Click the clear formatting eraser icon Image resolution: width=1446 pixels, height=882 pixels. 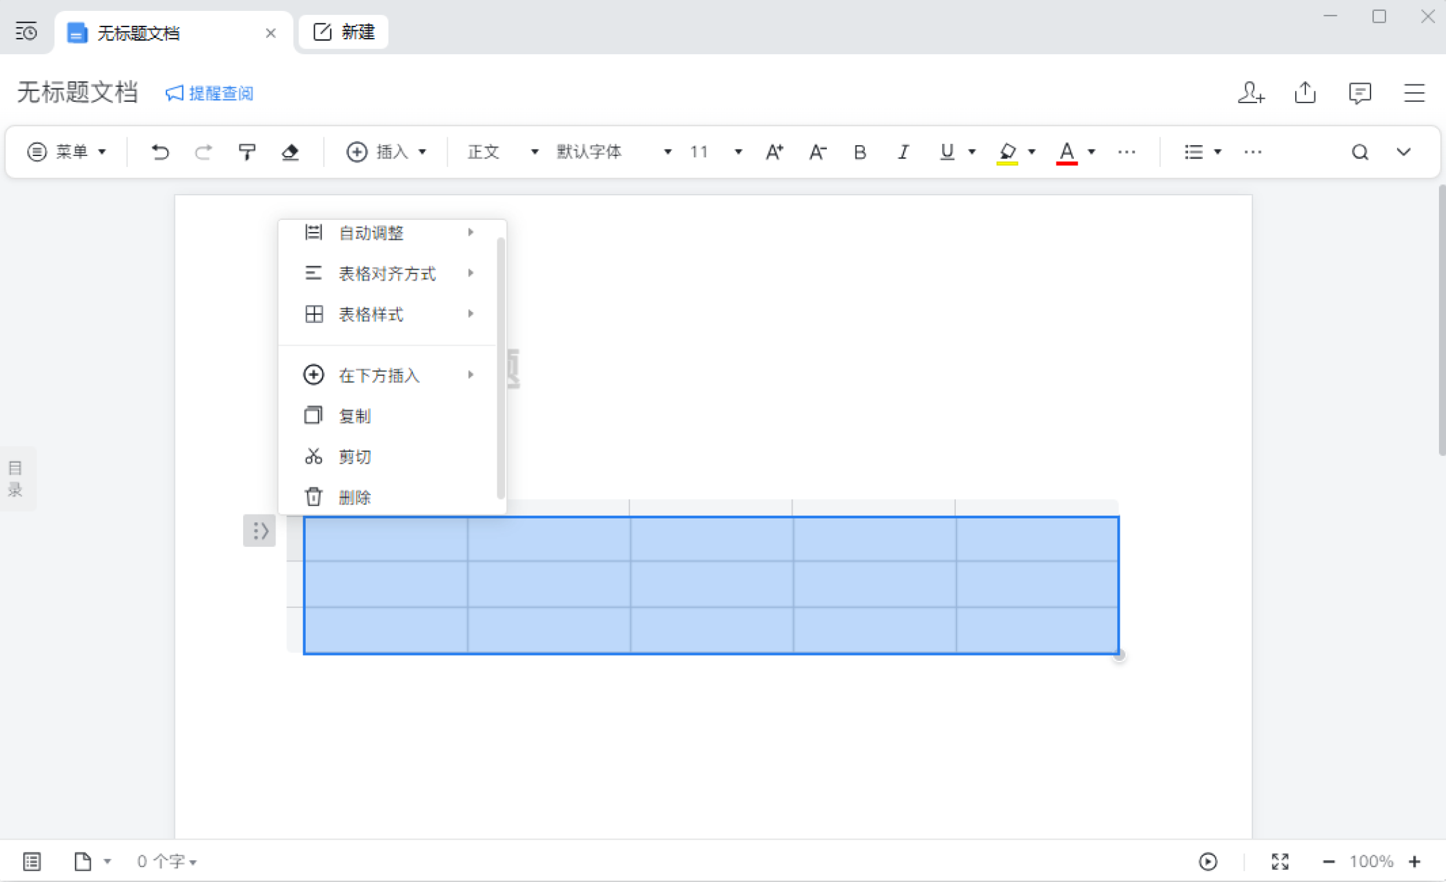[x=290, y=152]
